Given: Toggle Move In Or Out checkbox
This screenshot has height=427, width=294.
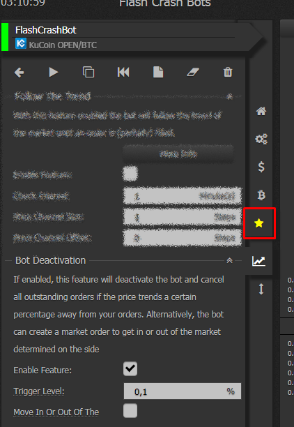Looking at the screenshot, I should point(130,411).
